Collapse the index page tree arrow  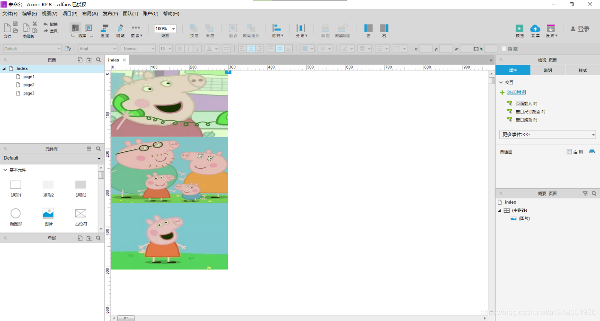4,69
